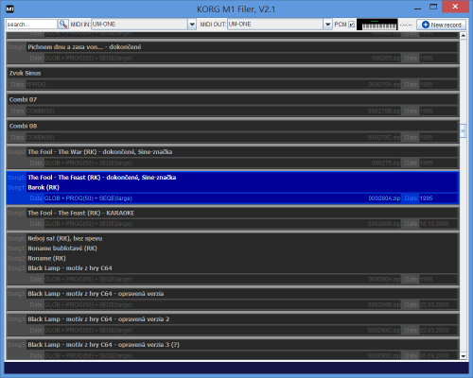
Task: Click the vertical scrollbar thumb
Action: [x=463, y=131]
